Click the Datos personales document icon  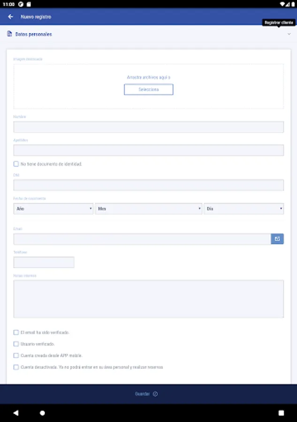(x=9, y=34)
